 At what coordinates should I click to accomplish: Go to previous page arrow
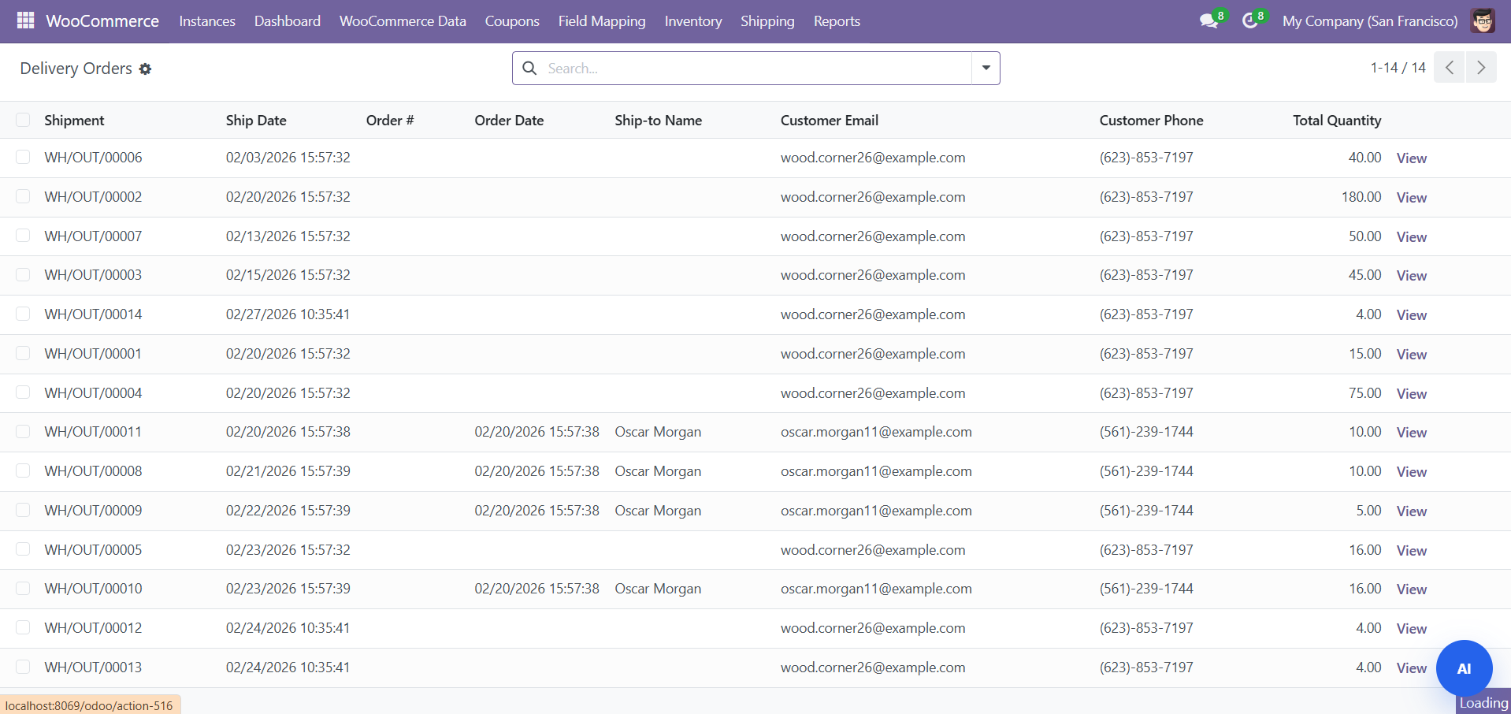click(x=1449, y=68)
